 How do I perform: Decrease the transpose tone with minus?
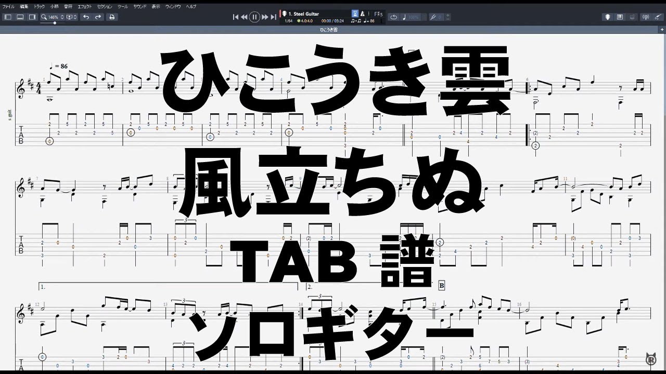(x=448, y=19)
